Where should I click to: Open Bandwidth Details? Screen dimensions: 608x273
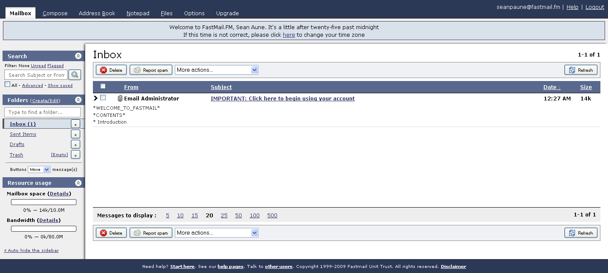pos(49,220)
